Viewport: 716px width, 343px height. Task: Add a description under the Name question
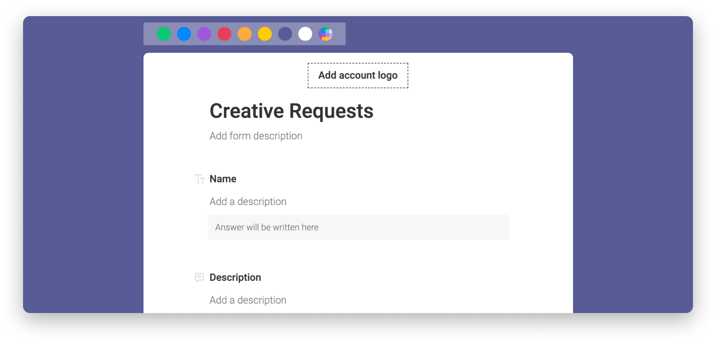(x=248, y=201)
